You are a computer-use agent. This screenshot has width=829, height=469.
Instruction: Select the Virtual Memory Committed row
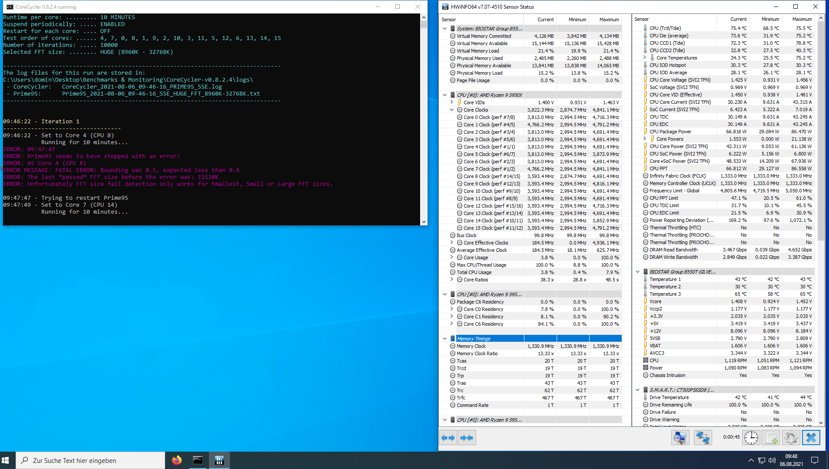[x=531, y=36]
